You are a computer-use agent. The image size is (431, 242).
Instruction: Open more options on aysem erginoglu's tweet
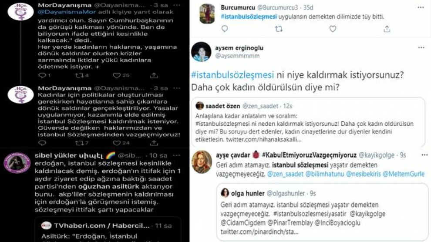[x=421, y=47]
